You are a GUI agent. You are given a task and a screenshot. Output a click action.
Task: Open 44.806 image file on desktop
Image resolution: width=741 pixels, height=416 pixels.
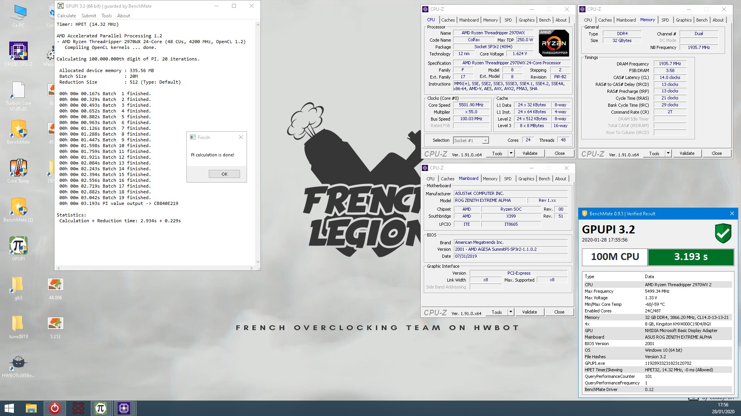pyautogui.click(x=55, y=288)
